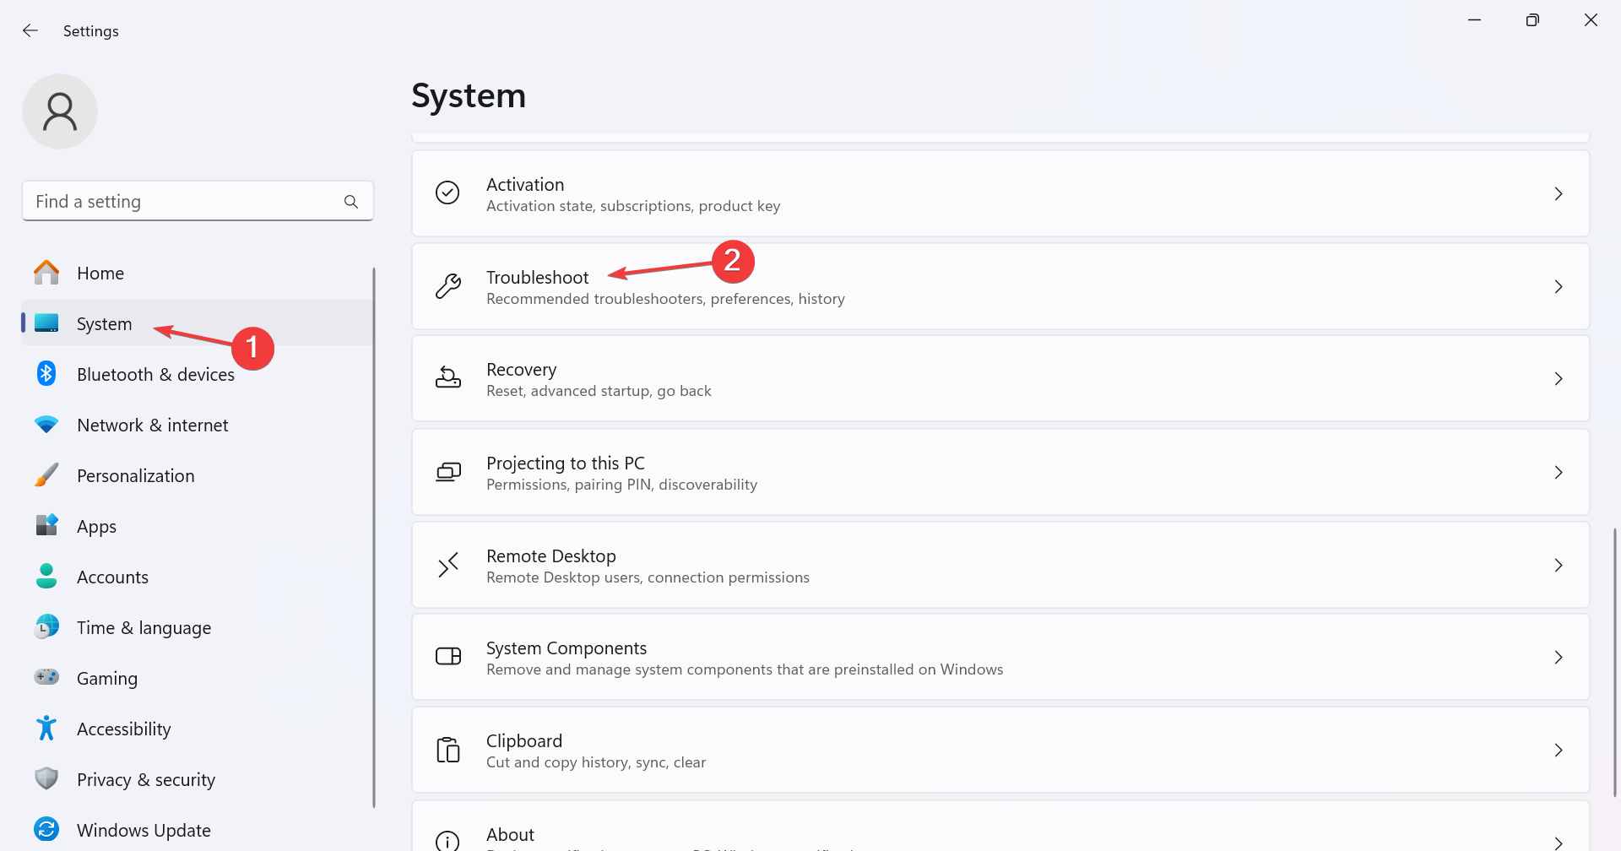Image resolution: width=1621 pixels, height=851 pixels.
Task: Click the main page vertical scrollbar
Action: (1614, 663)
